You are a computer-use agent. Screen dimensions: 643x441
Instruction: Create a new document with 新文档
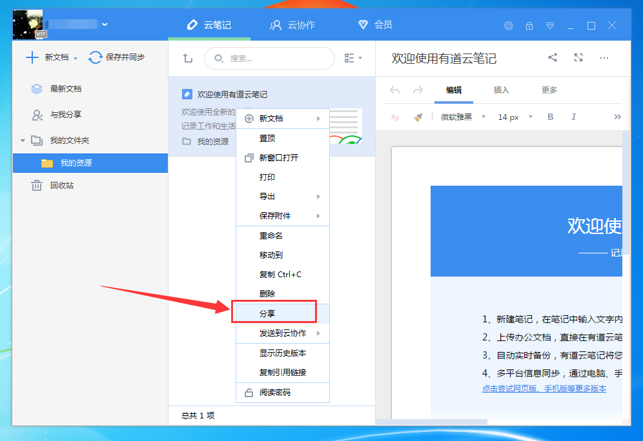pos(46,57)
